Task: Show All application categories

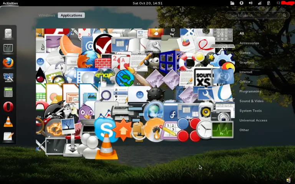Action: coord(242,33)
